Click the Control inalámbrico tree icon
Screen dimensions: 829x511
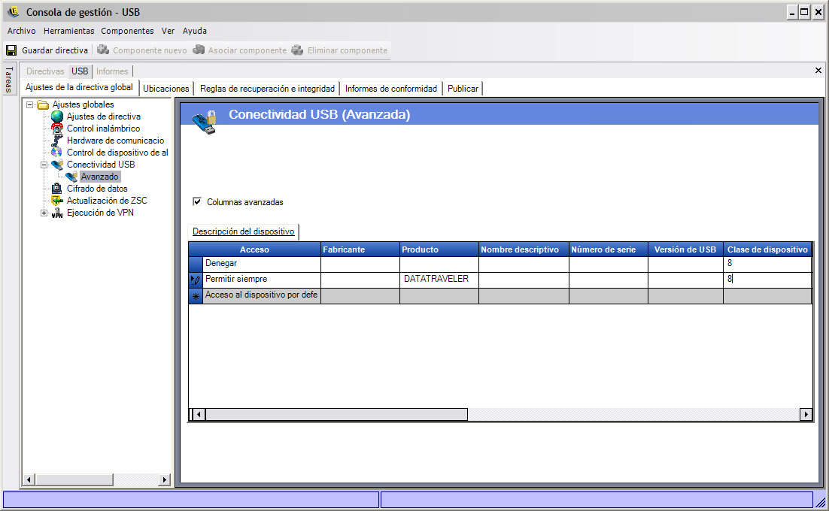point(57,129)
